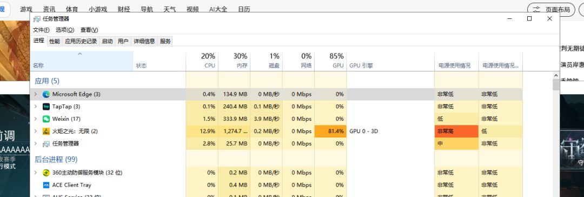Open 财经 link in browser navigation
This screenshot has height=197, width=584.
[124, 9]
